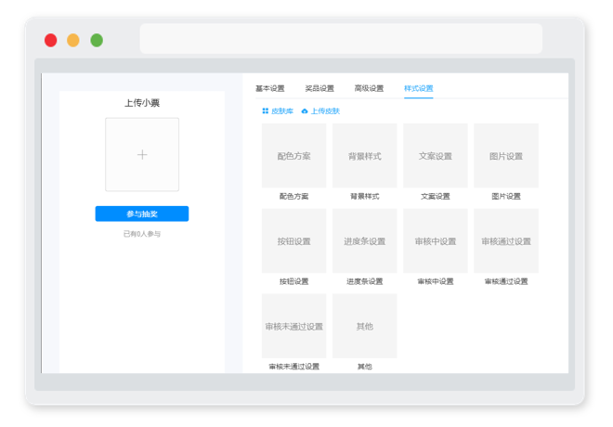Open the 背景样式 tile
Viewport: 613px width, 427px height.
pos(365,156)
